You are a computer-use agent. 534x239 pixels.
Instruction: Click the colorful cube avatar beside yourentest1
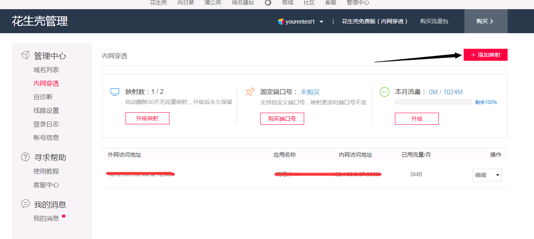tap(281, 22)
